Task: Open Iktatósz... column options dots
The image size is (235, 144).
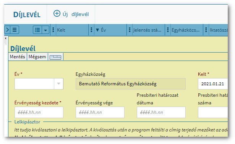Action: coord(206,30)
